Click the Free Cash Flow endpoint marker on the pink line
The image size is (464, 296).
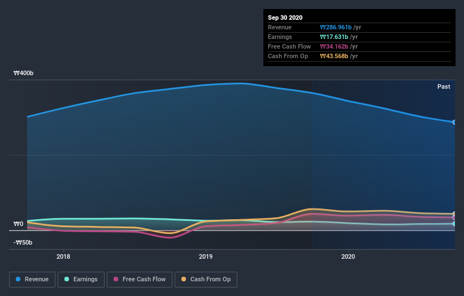(454, 217)
